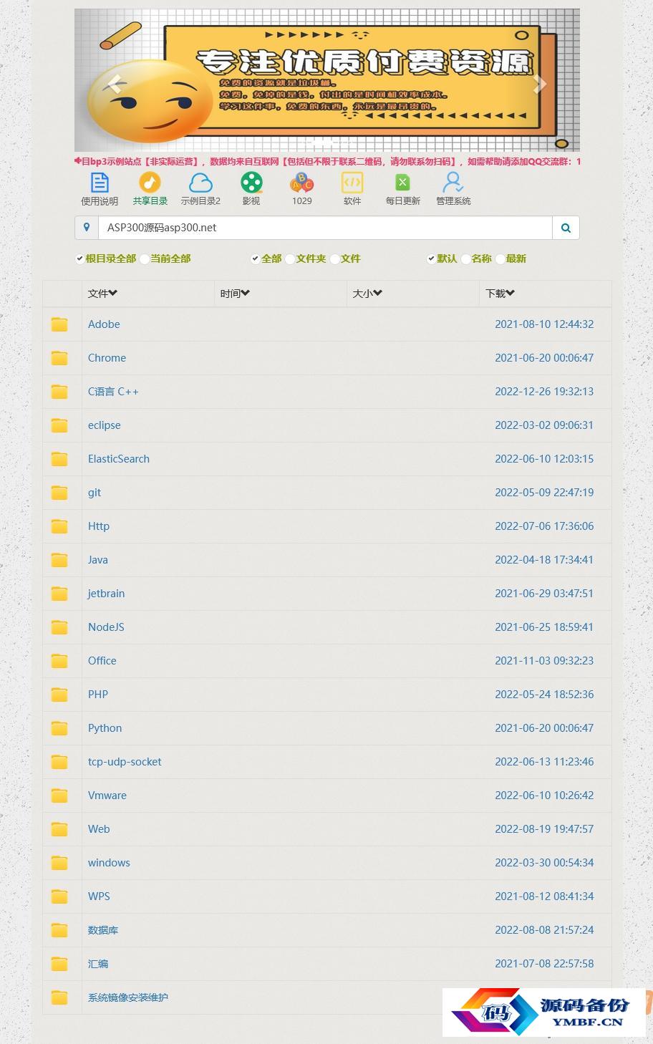This screenshot has width=653, height=1044.
Task: Click the Chrome folder icon
Action: point(59,358)
